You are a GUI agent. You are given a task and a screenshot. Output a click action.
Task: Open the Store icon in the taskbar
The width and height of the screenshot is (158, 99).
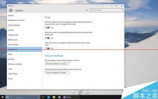point(59,97)
